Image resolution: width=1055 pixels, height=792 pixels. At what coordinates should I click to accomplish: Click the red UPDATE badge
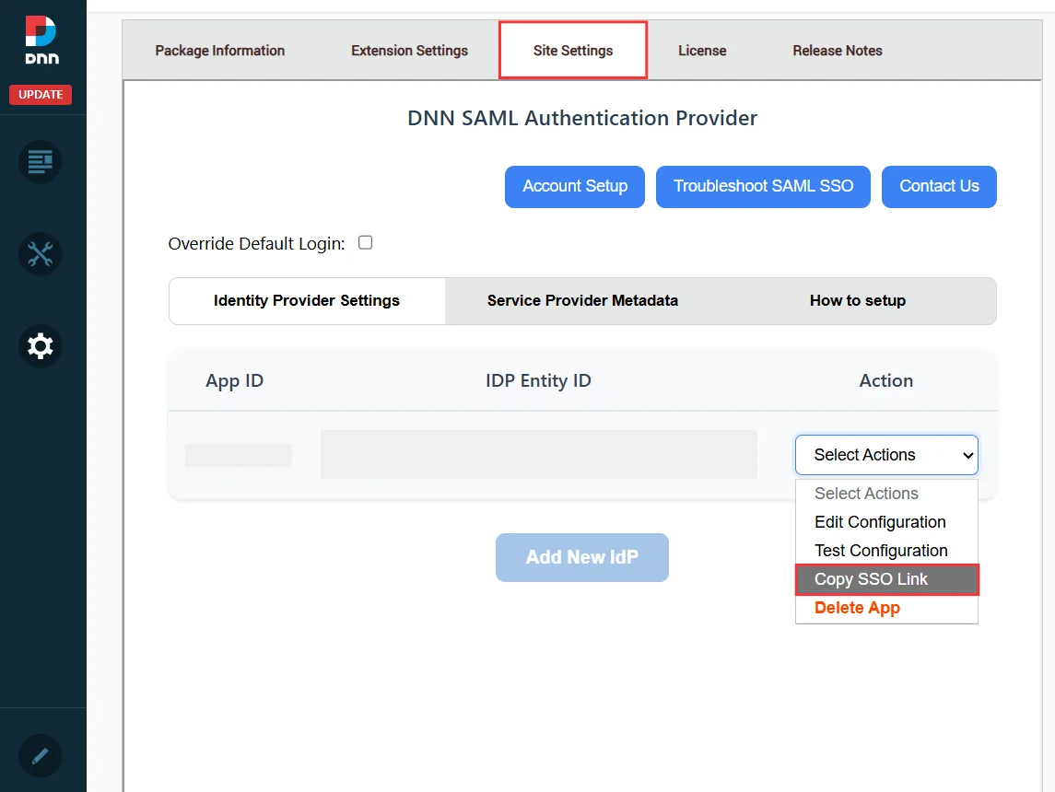(x=41, y=94)
